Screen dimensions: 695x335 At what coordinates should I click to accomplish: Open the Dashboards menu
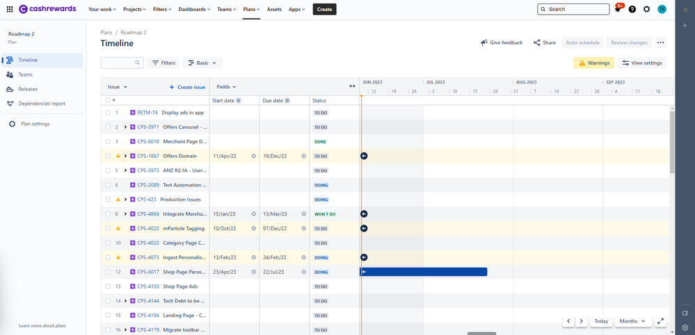point(195,9)
